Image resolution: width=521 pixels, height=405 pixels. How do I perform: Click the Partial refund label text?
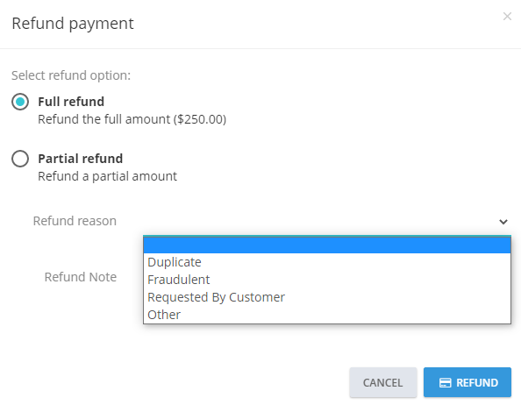point(81,159)
